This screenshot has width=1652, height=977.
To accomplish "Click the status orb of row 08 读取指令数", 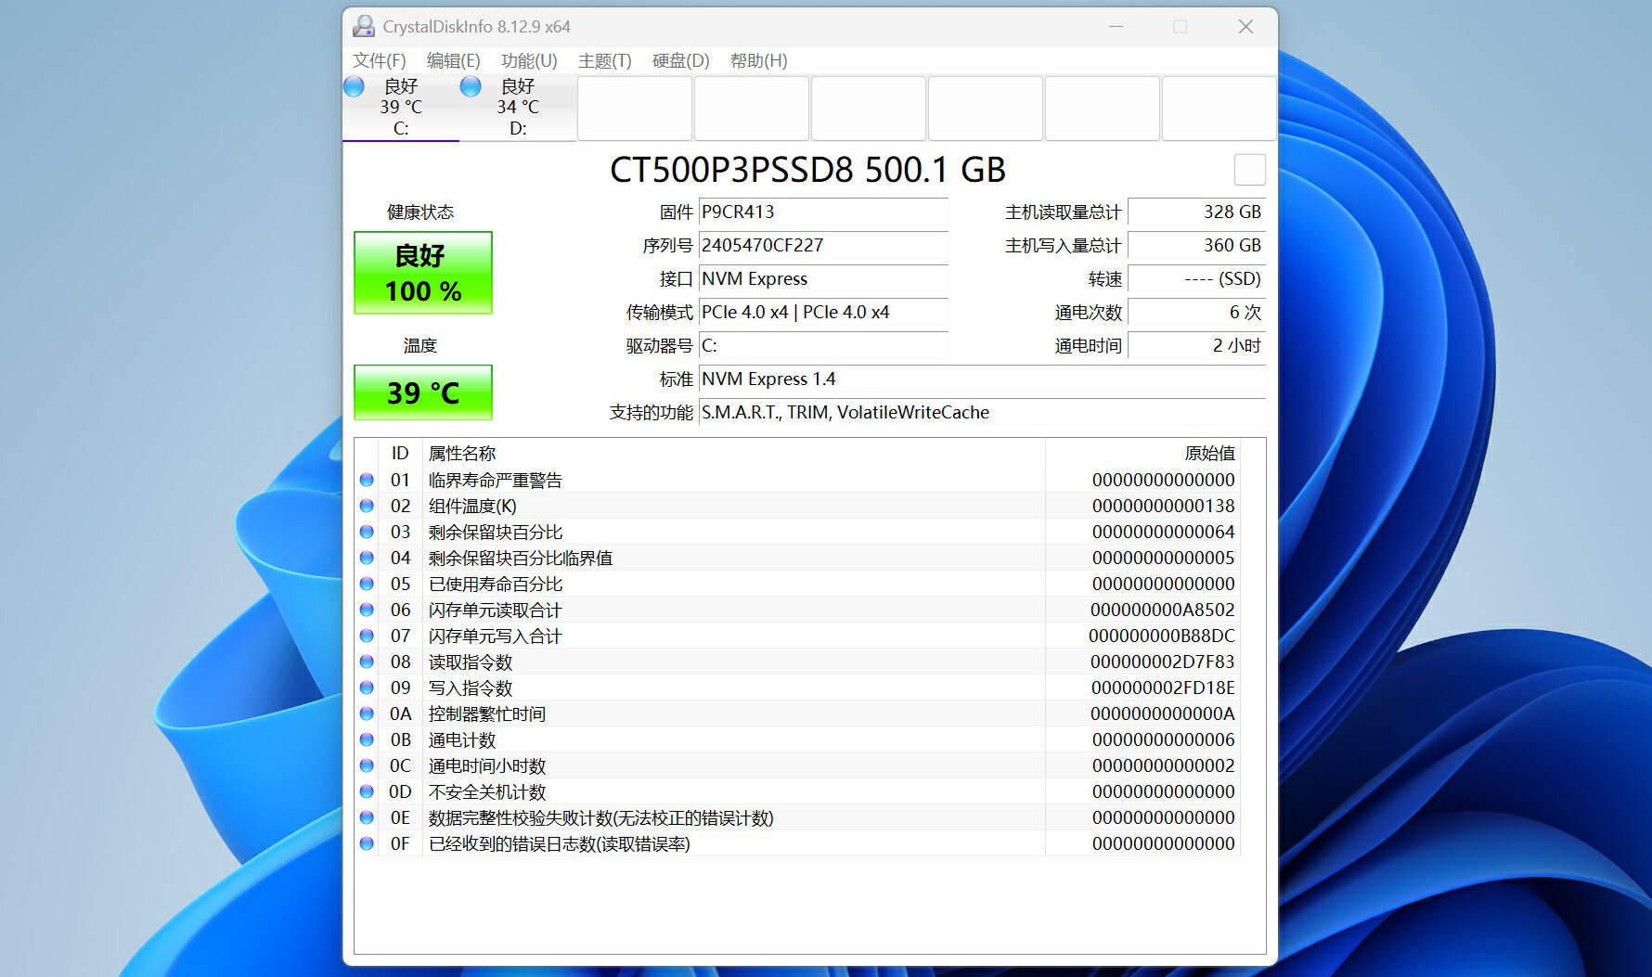I will coord(367,662).
